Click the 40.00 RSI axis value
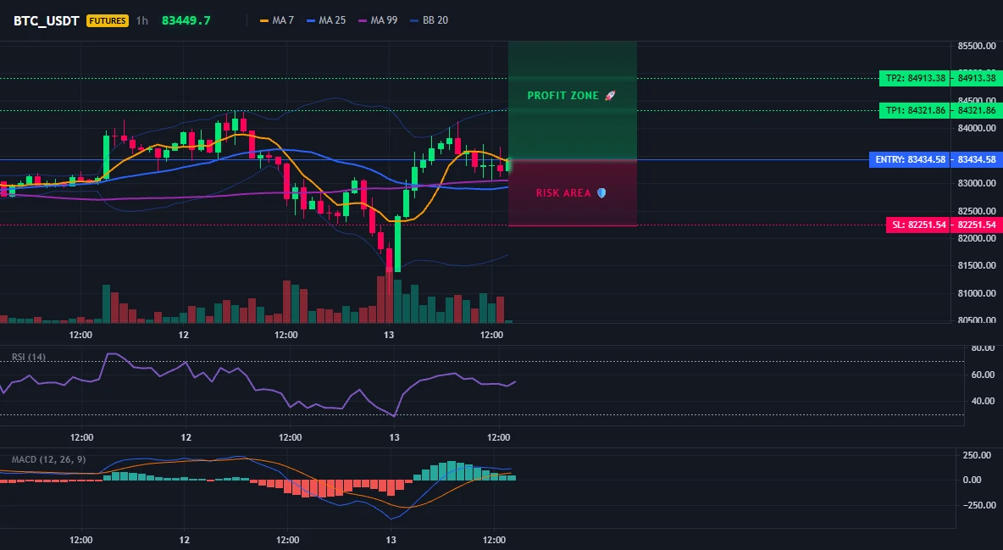Viewport: 1003px width, 550px height. coord(983,401)
